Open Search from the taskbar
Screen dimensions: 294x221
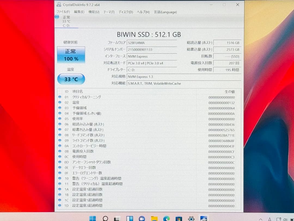(x=105, y=218)
